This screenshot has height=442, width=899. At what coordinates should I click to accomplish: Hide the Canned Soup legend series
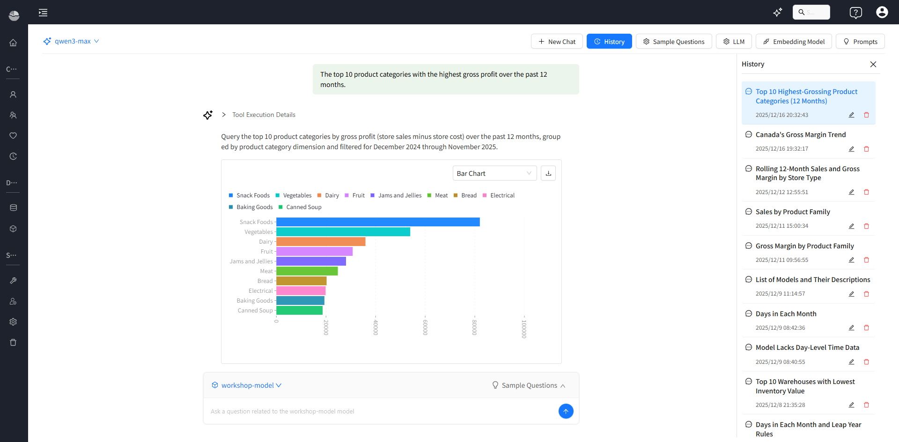point(300,207)
